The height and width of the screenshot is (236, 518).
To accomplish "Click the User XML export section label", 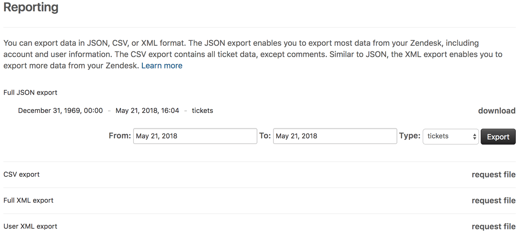I will pos(30,226).
